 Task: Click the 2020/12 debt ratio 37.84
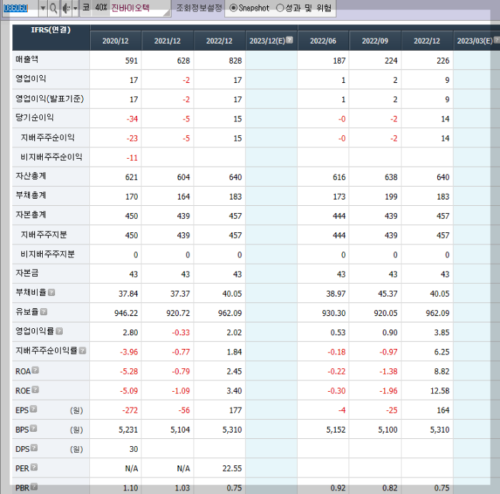[128, 294]
